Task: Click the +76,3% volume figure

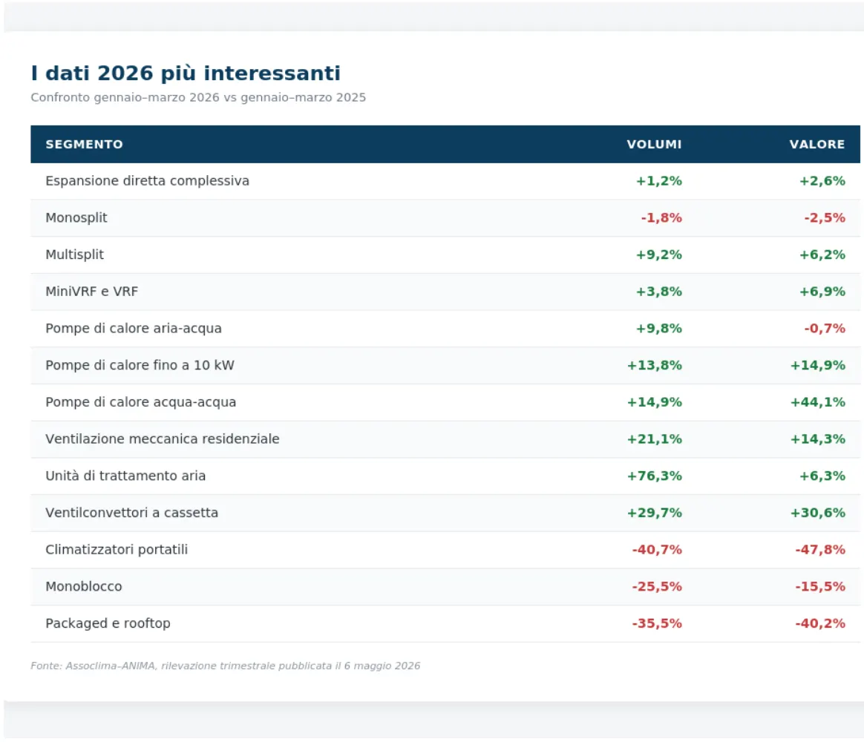Action: (655, 476)
